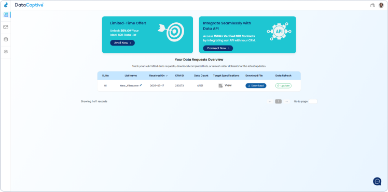Open the email envelope icon in sidebar
Viewport: 388px width, 192px height.
(6, 27)
